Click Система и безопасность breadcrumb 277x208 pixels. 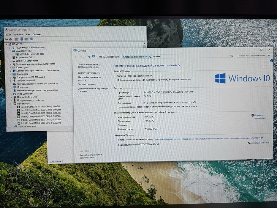coord(135,57)
